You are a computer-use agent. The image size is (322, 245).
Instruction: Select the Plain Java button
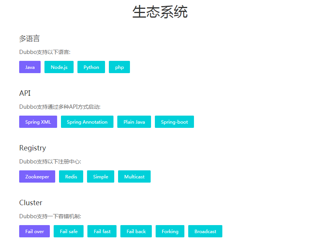(x=134, y=122)
